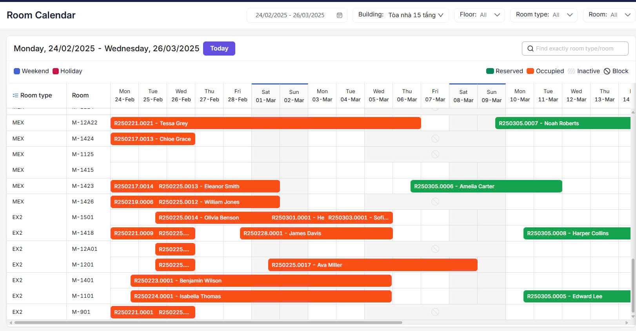Click the Room column header

[x=80, y=95]
